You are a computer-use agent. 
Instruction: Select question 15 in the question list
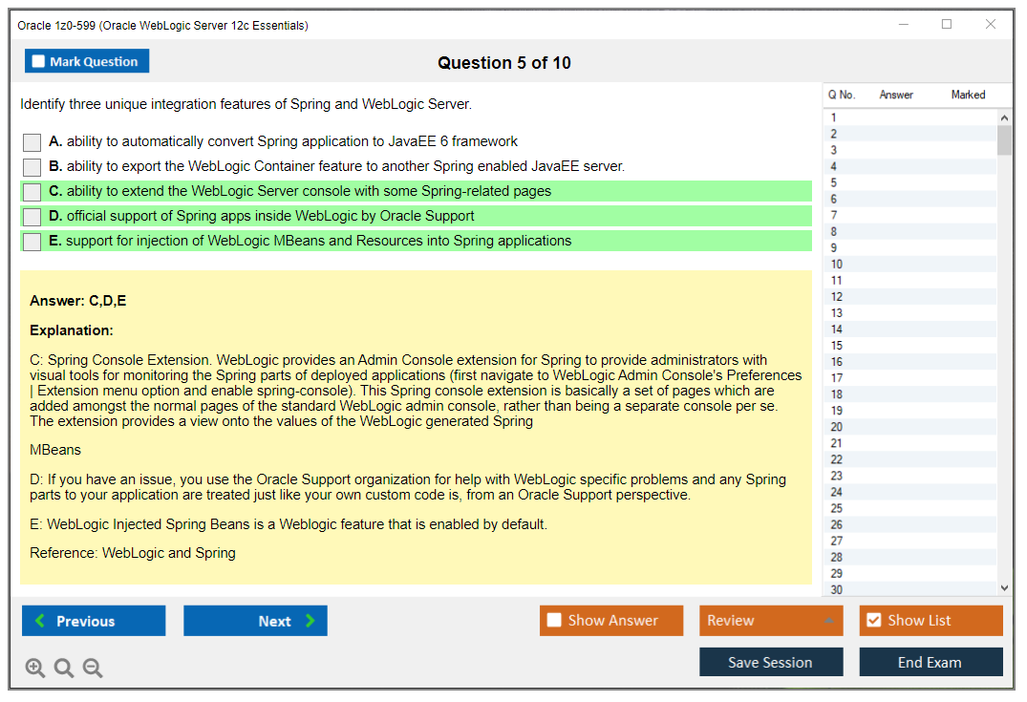click(x=908, y=345)
